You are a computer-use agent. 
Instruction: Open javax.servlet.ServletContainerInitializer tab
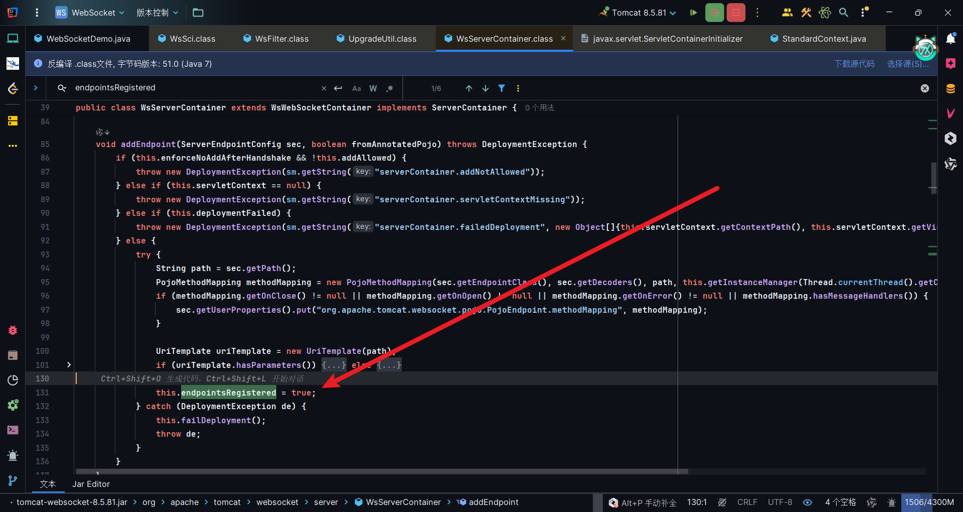coord(662,39)
